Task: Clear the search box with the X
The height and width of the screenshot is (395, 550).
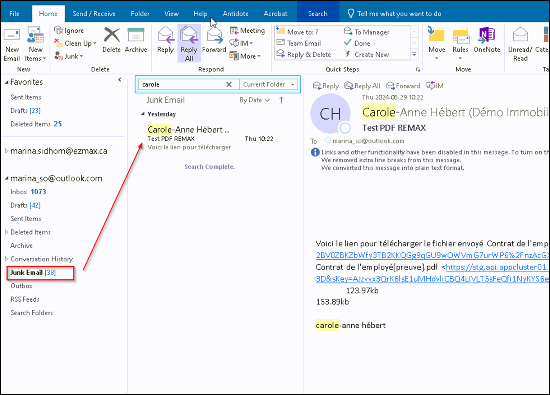Action: (229, 84)
